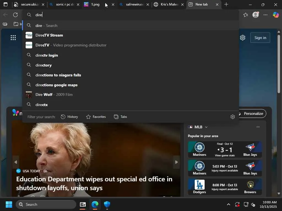Viewport: 282px width, 211px height.
Task: Filter search by Favorites
Action: pyautogui.click(x=96, y=117)
